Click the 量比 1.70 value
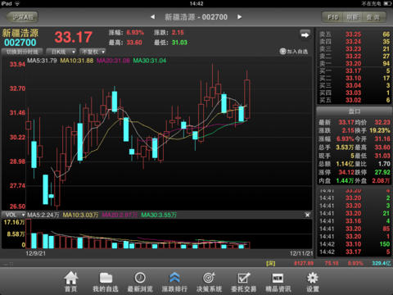Viewport: 393px width, 295px height. (384, 164)
